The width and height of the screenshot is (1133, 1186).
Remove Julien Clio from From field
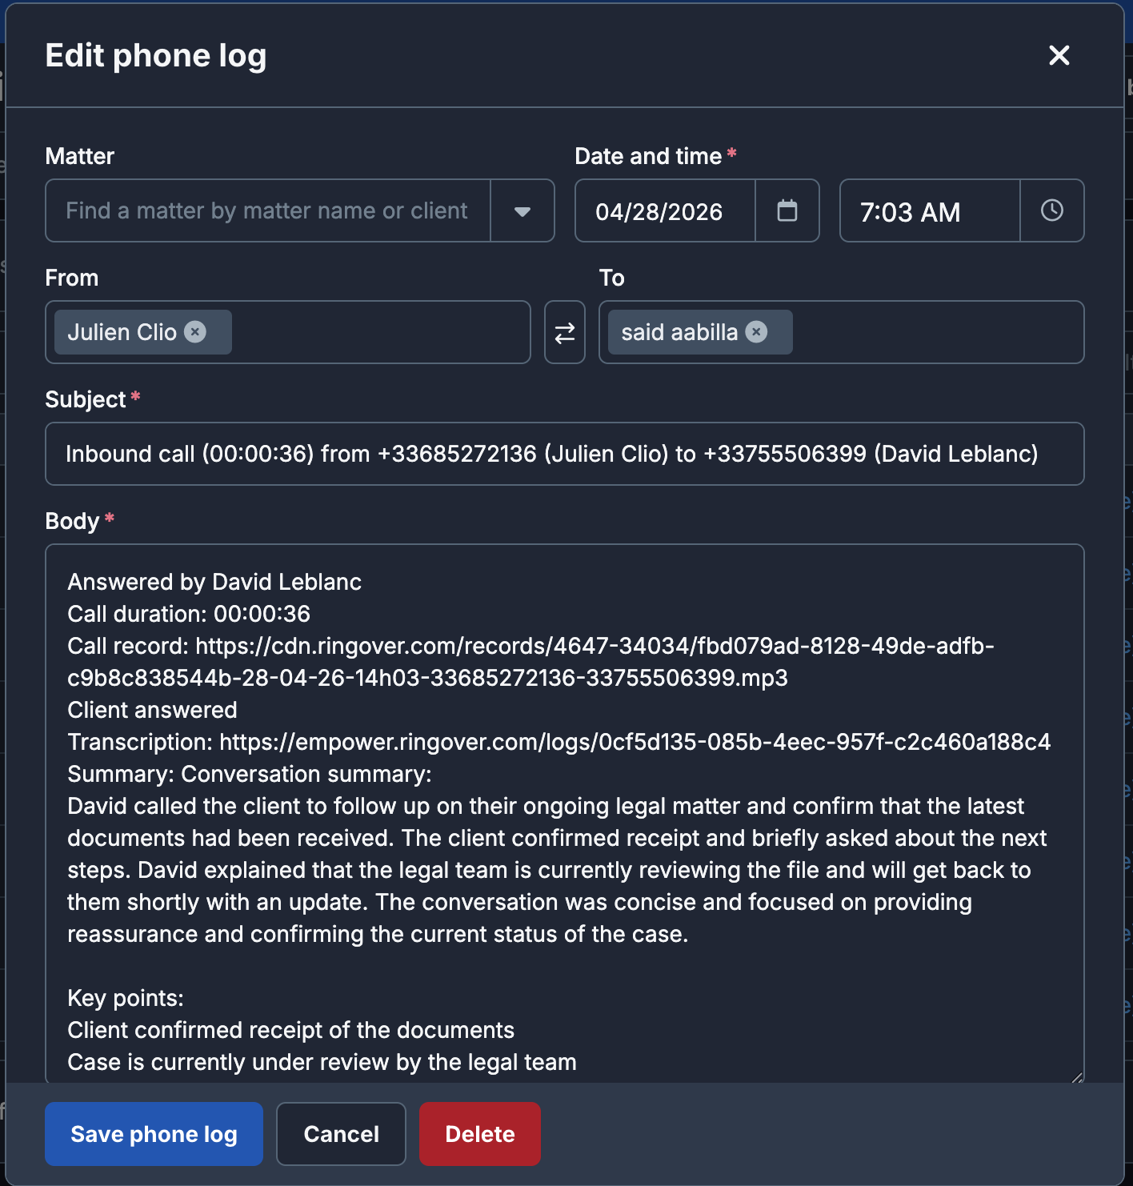coord(195,332)
